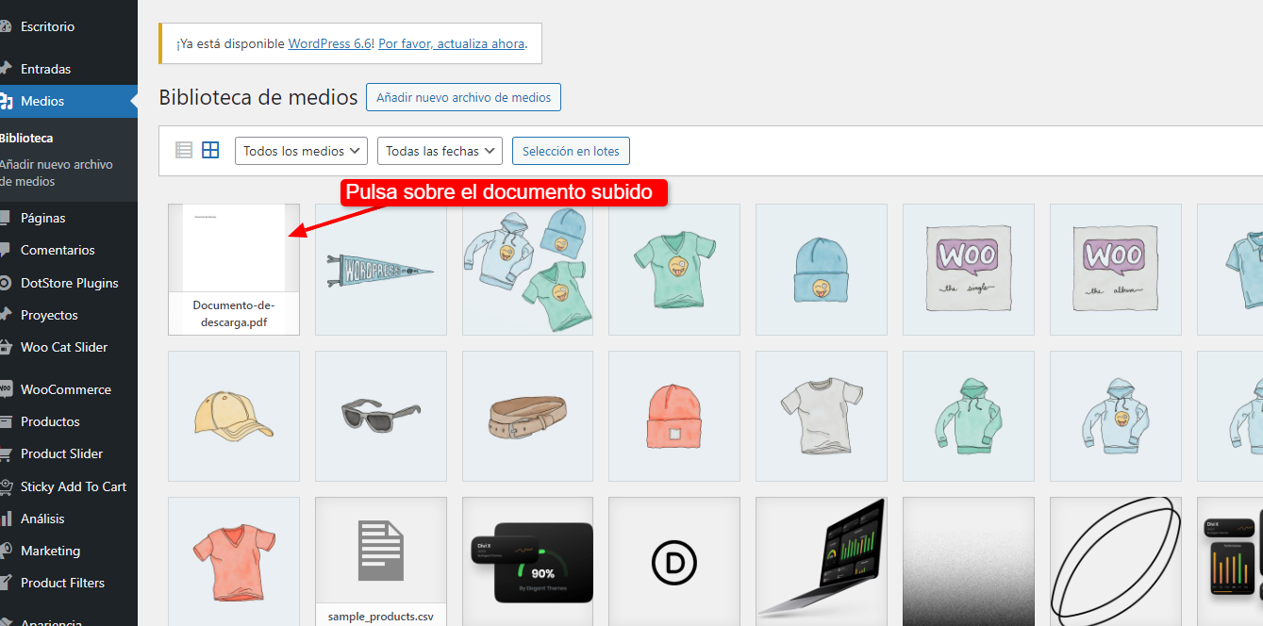Click the Product Slider sidebar icon
The image size is (1263, 626).
5,453
